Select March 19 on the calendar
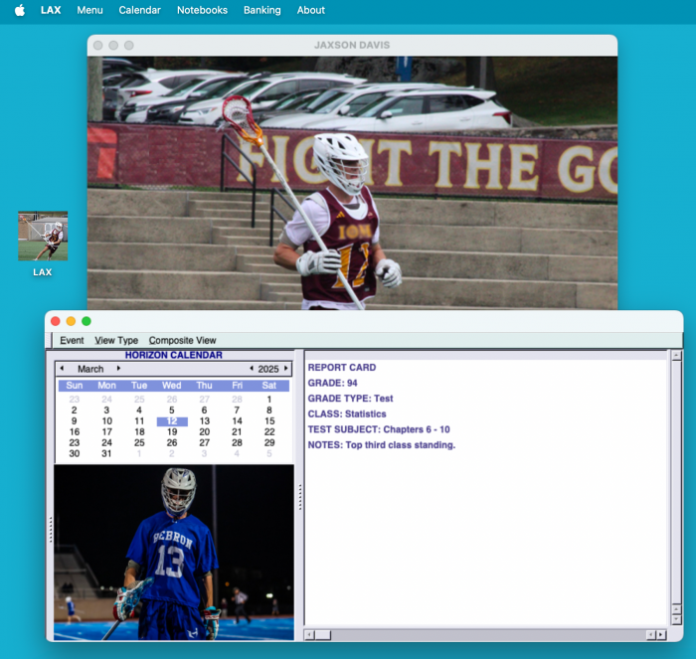The image size is (696, 659). pos(172,432)
